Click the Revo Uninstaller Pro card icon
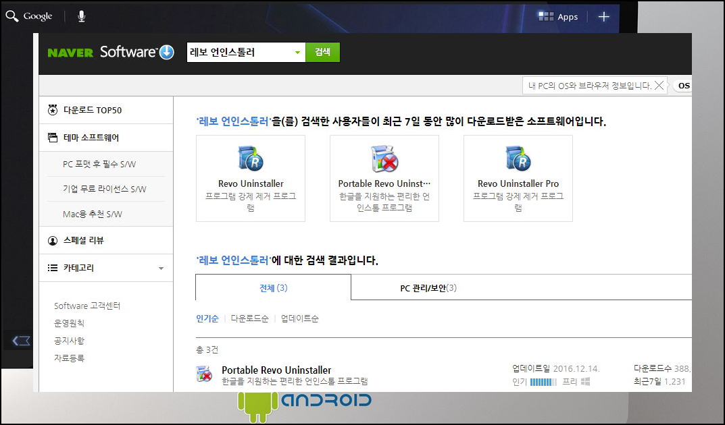This screenshot has width=725, height=425. [518, 159]
